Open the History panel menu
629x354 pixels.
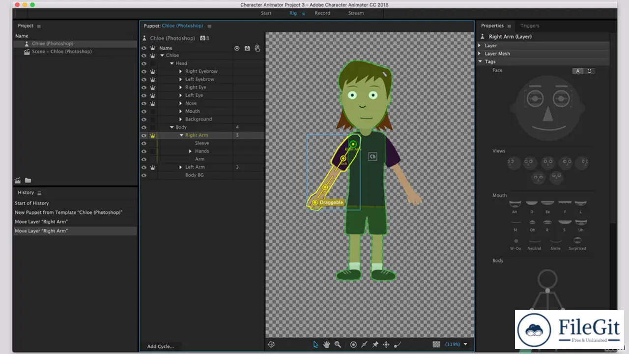pos(39,193)
